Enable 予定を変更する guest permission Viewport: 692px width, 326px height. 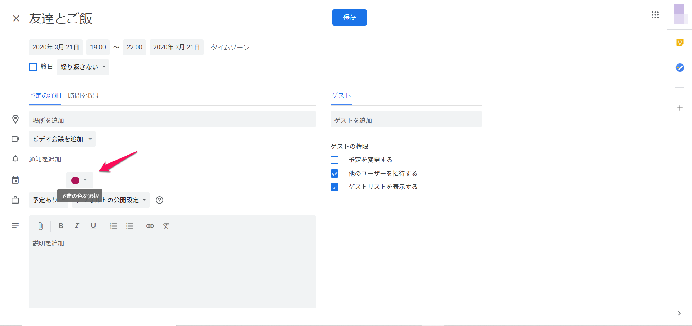point(334,160)
